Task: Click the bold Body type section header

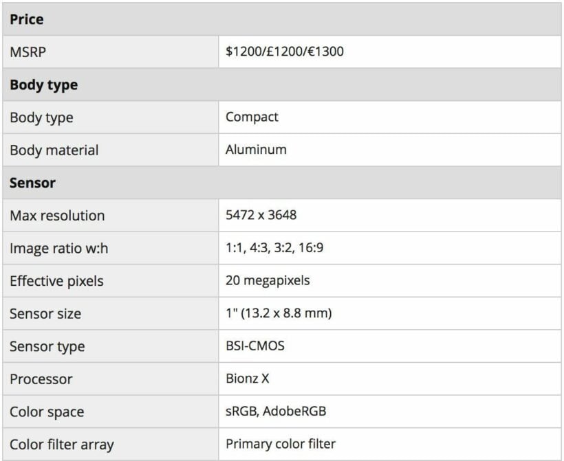Action: [x=43, y=85]
